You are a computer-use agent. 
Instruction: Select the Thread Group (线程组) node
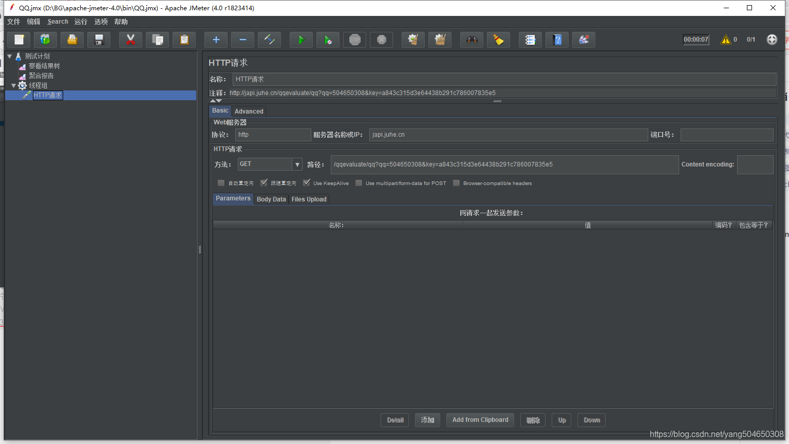pyautogui.click(x=38, y=85)
